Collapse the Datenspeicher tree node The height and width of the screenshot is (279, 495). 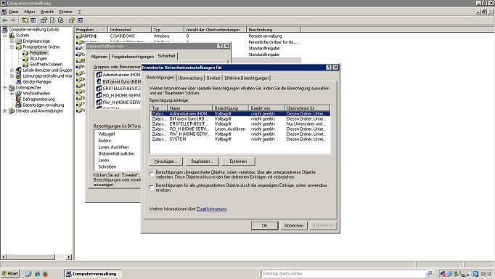(5, 87)
